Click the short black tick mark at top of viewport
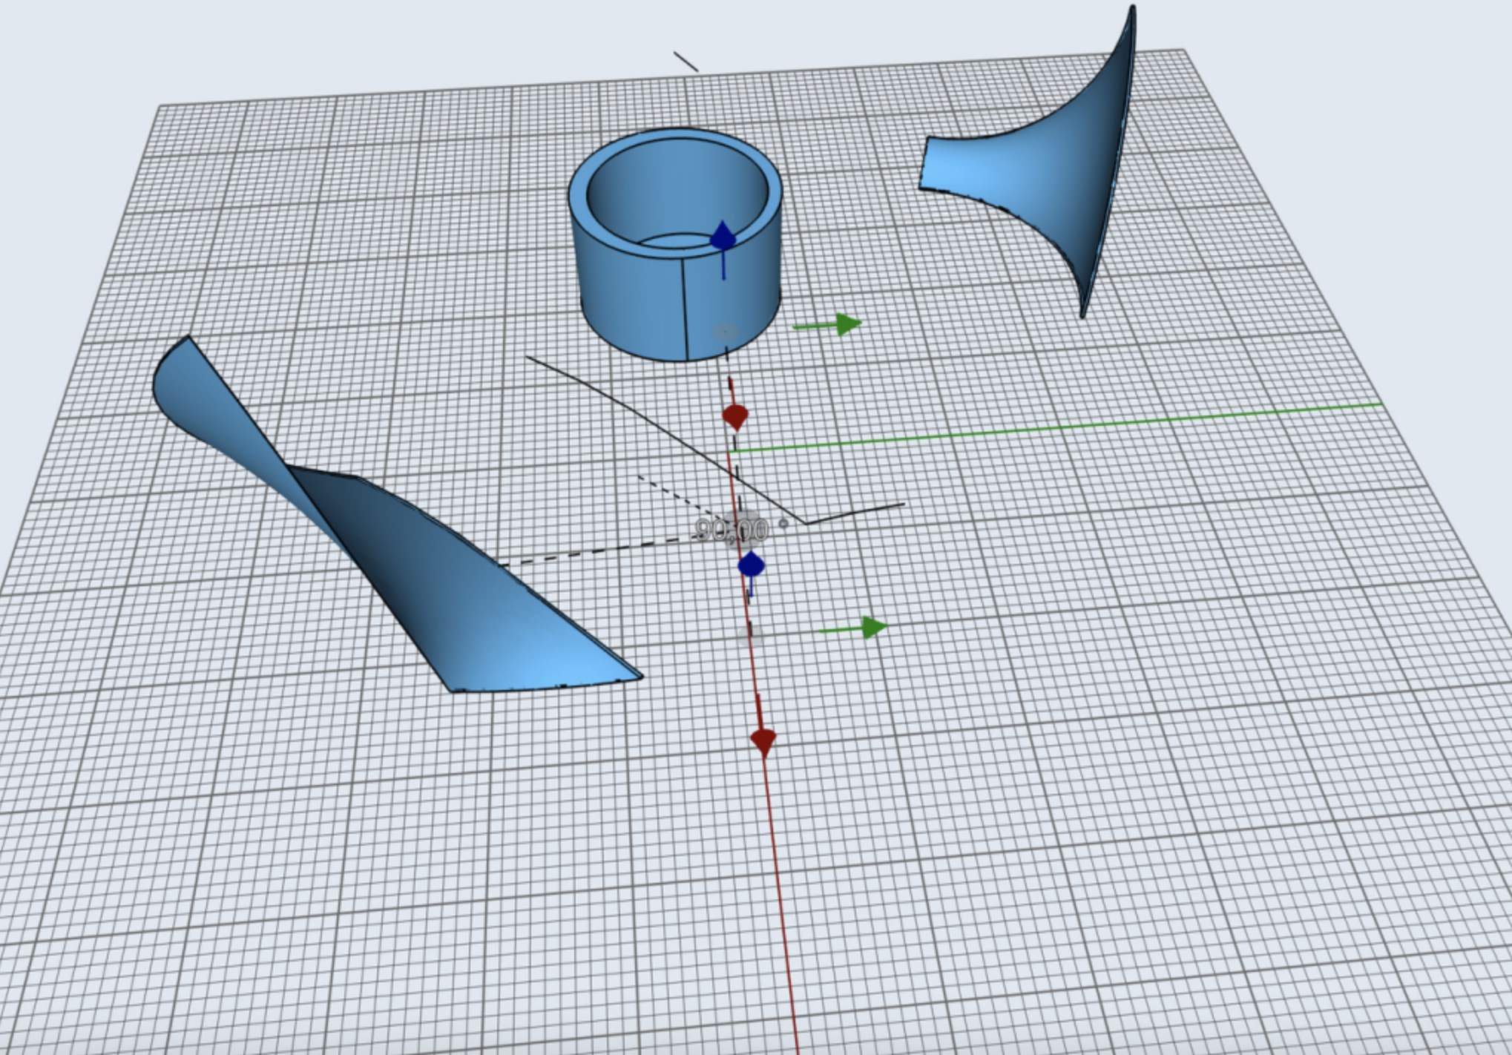Screen dimensions: 1512x1055 coord(686,59)
